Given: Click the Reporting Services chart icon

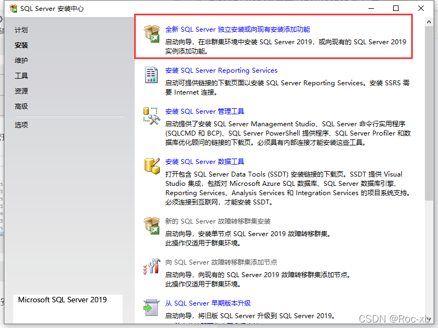Looking at the screenshot, I should [x=151, y=74].
